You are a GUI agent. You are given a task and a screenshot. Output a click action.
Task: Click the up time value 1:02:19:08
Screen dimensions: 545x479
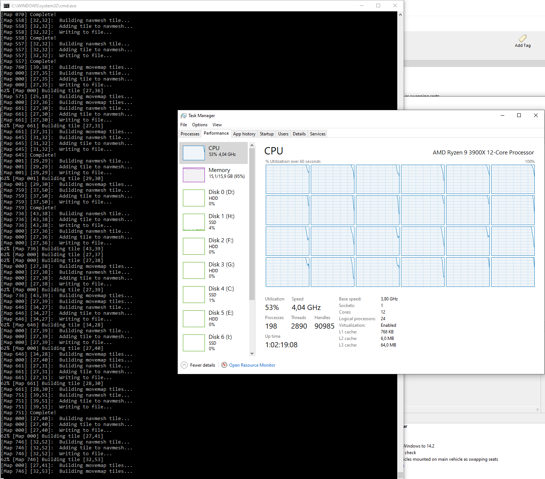point(281,345)
